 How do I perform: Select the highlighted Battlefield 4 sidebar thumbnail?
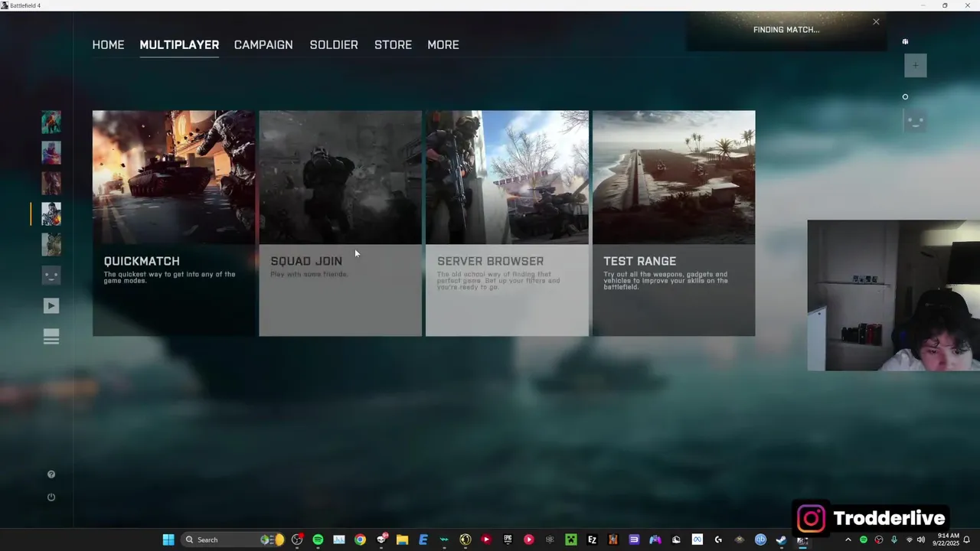pyautogui.click(x=51, y=214)
